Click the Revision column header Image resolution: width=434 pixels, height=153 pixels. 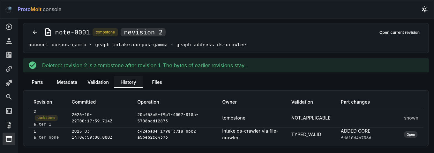(43, 102)
